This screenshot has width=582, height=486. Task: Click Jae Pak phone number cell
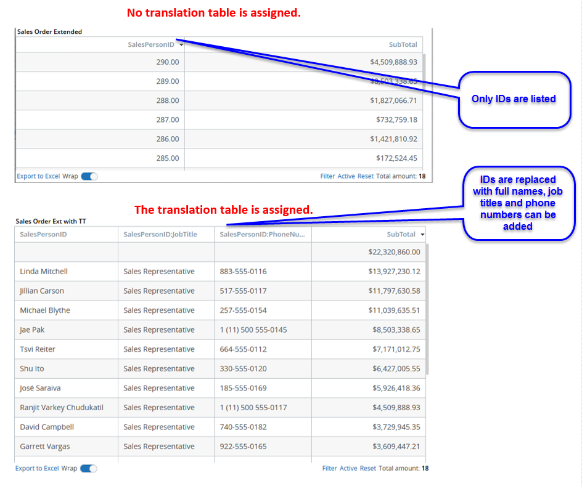[x=253, y=330]
